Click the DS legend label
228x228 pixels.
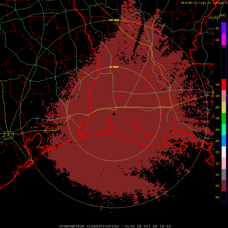coord(218,152)
